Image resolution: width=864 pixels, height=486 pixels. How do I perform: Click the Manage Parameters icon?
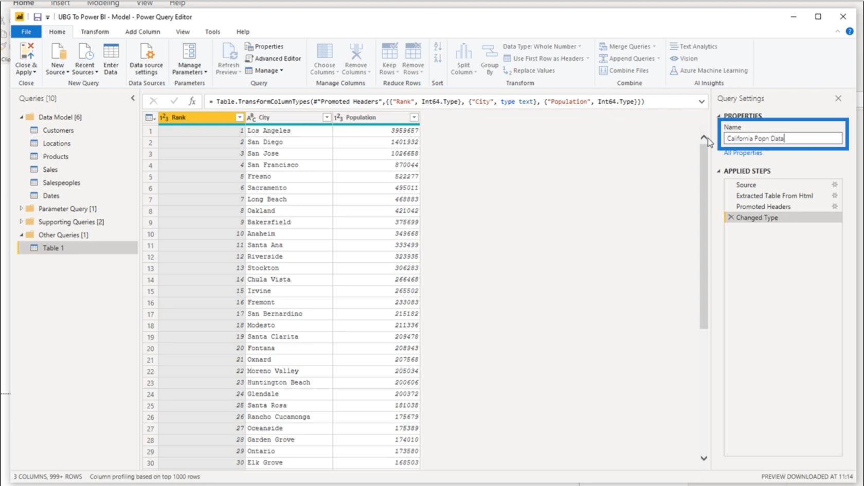click(189, 52)
